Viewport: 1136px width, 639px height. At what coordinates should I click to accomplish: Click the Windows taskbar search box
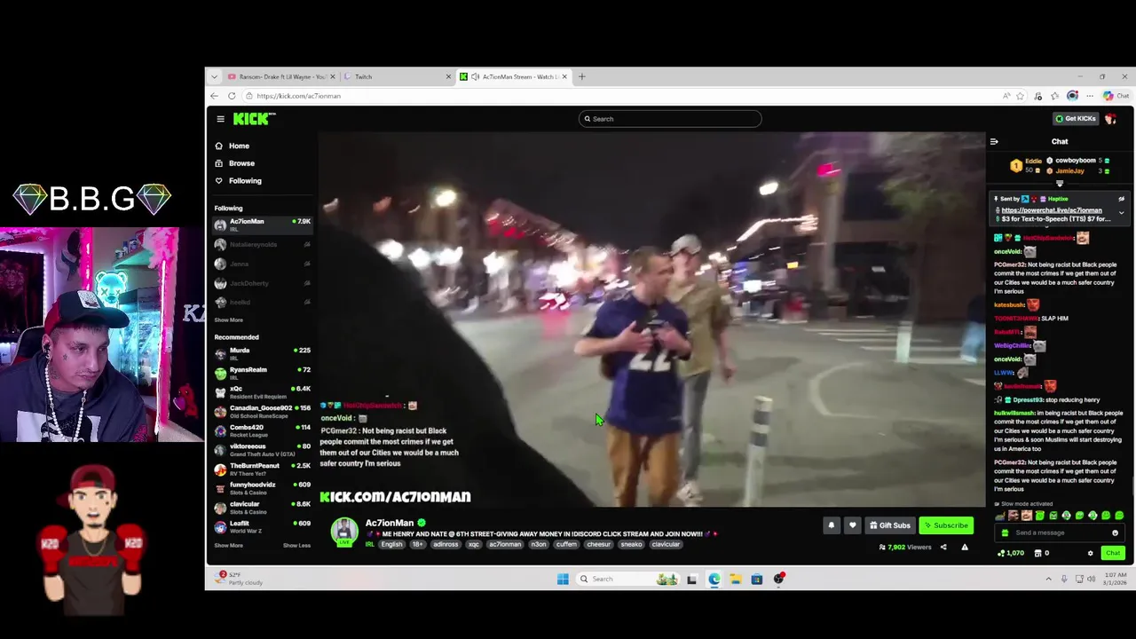628,580
